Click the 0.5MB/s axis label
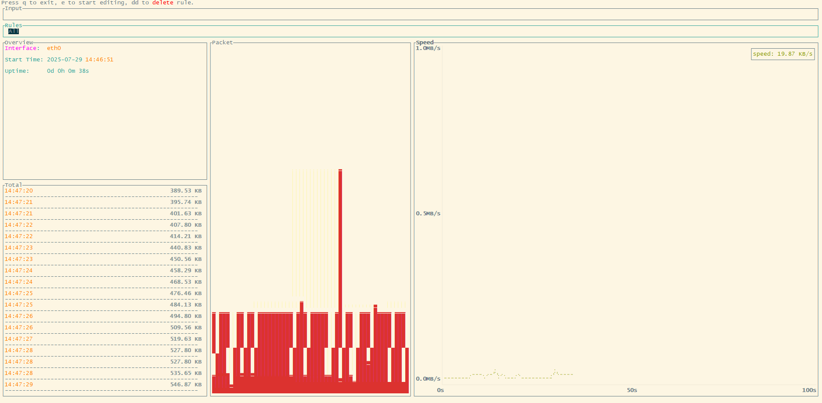This screenshot has width=822, height=403. coord(428,214)
